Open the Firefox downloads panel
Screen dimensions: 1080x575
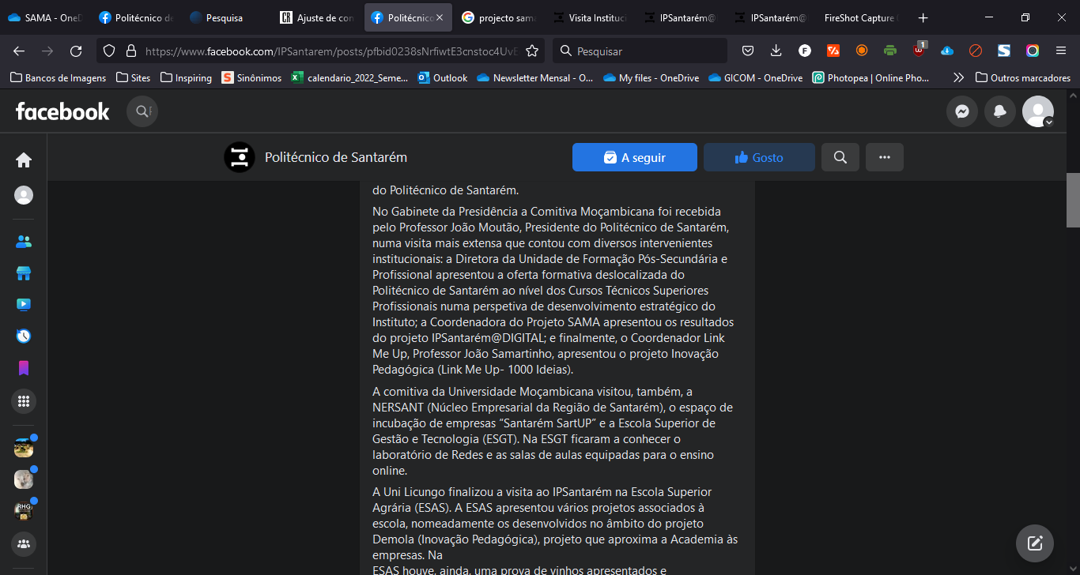pyautogui.click(x=776, y=51)
